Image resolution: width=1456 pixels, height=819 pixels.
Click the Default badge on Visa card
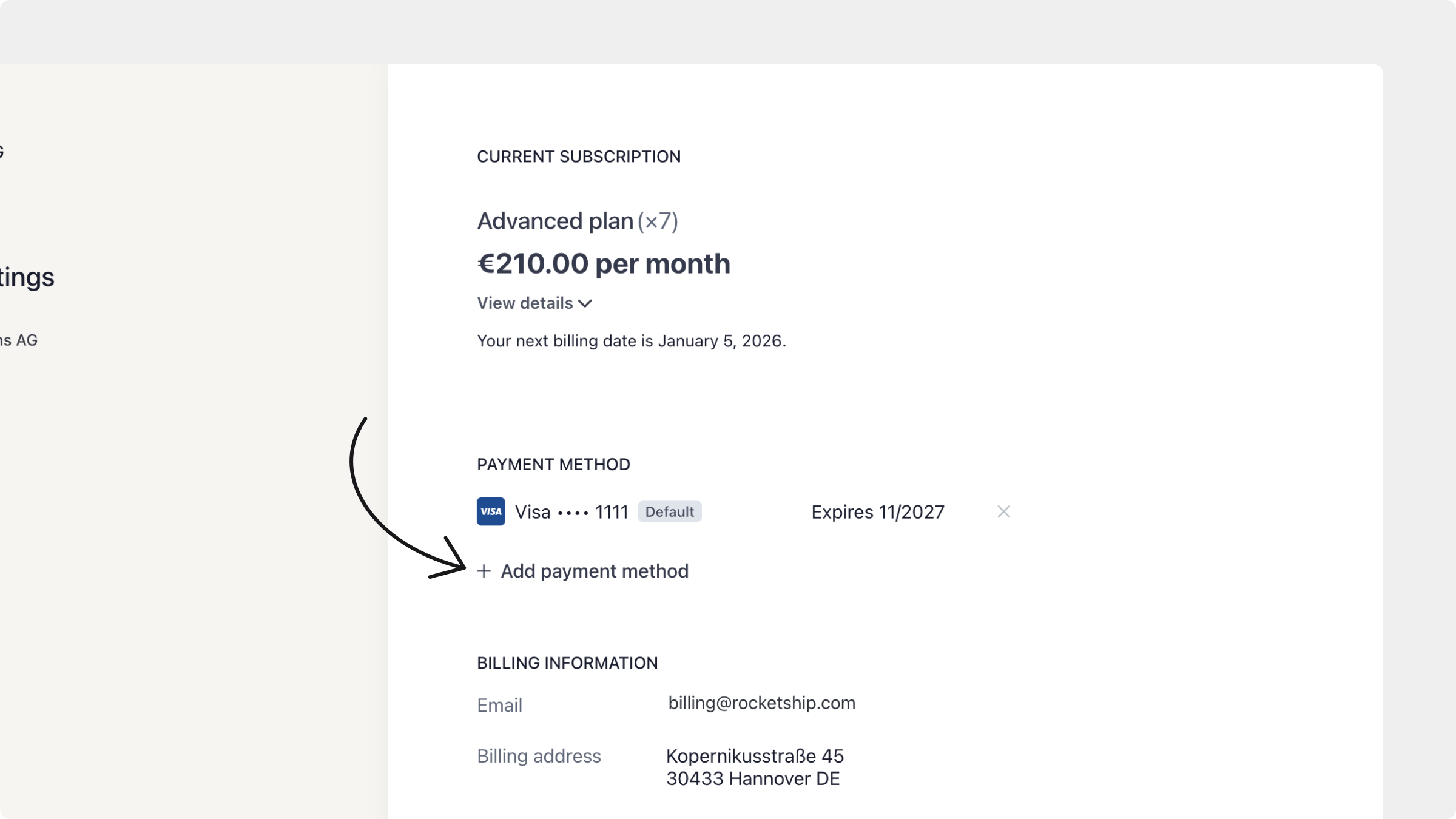[669, 511]
